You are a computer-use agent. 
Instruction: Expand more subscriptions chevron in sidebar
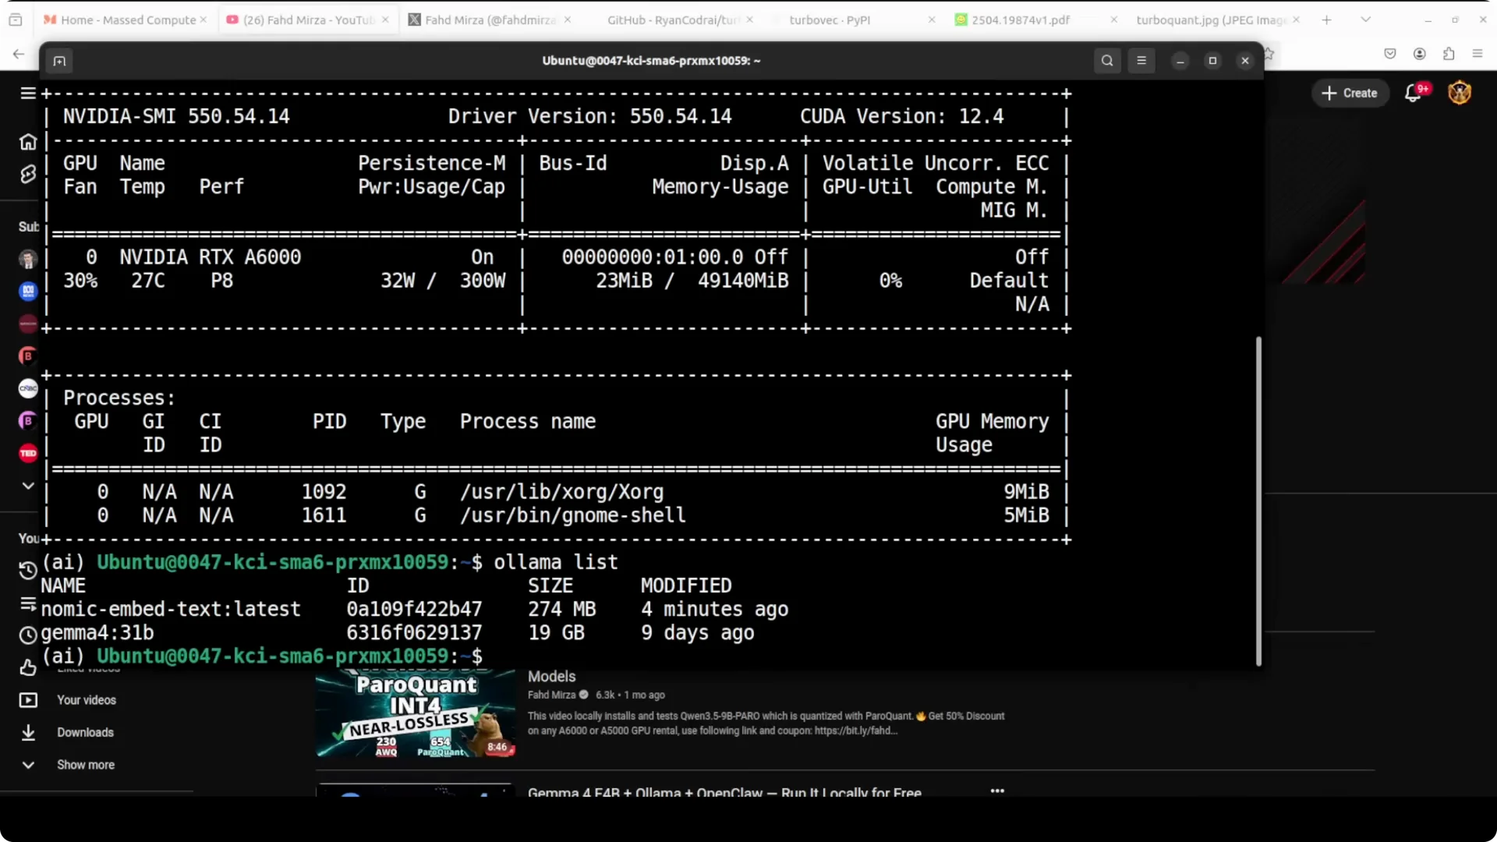coord(28,486)
